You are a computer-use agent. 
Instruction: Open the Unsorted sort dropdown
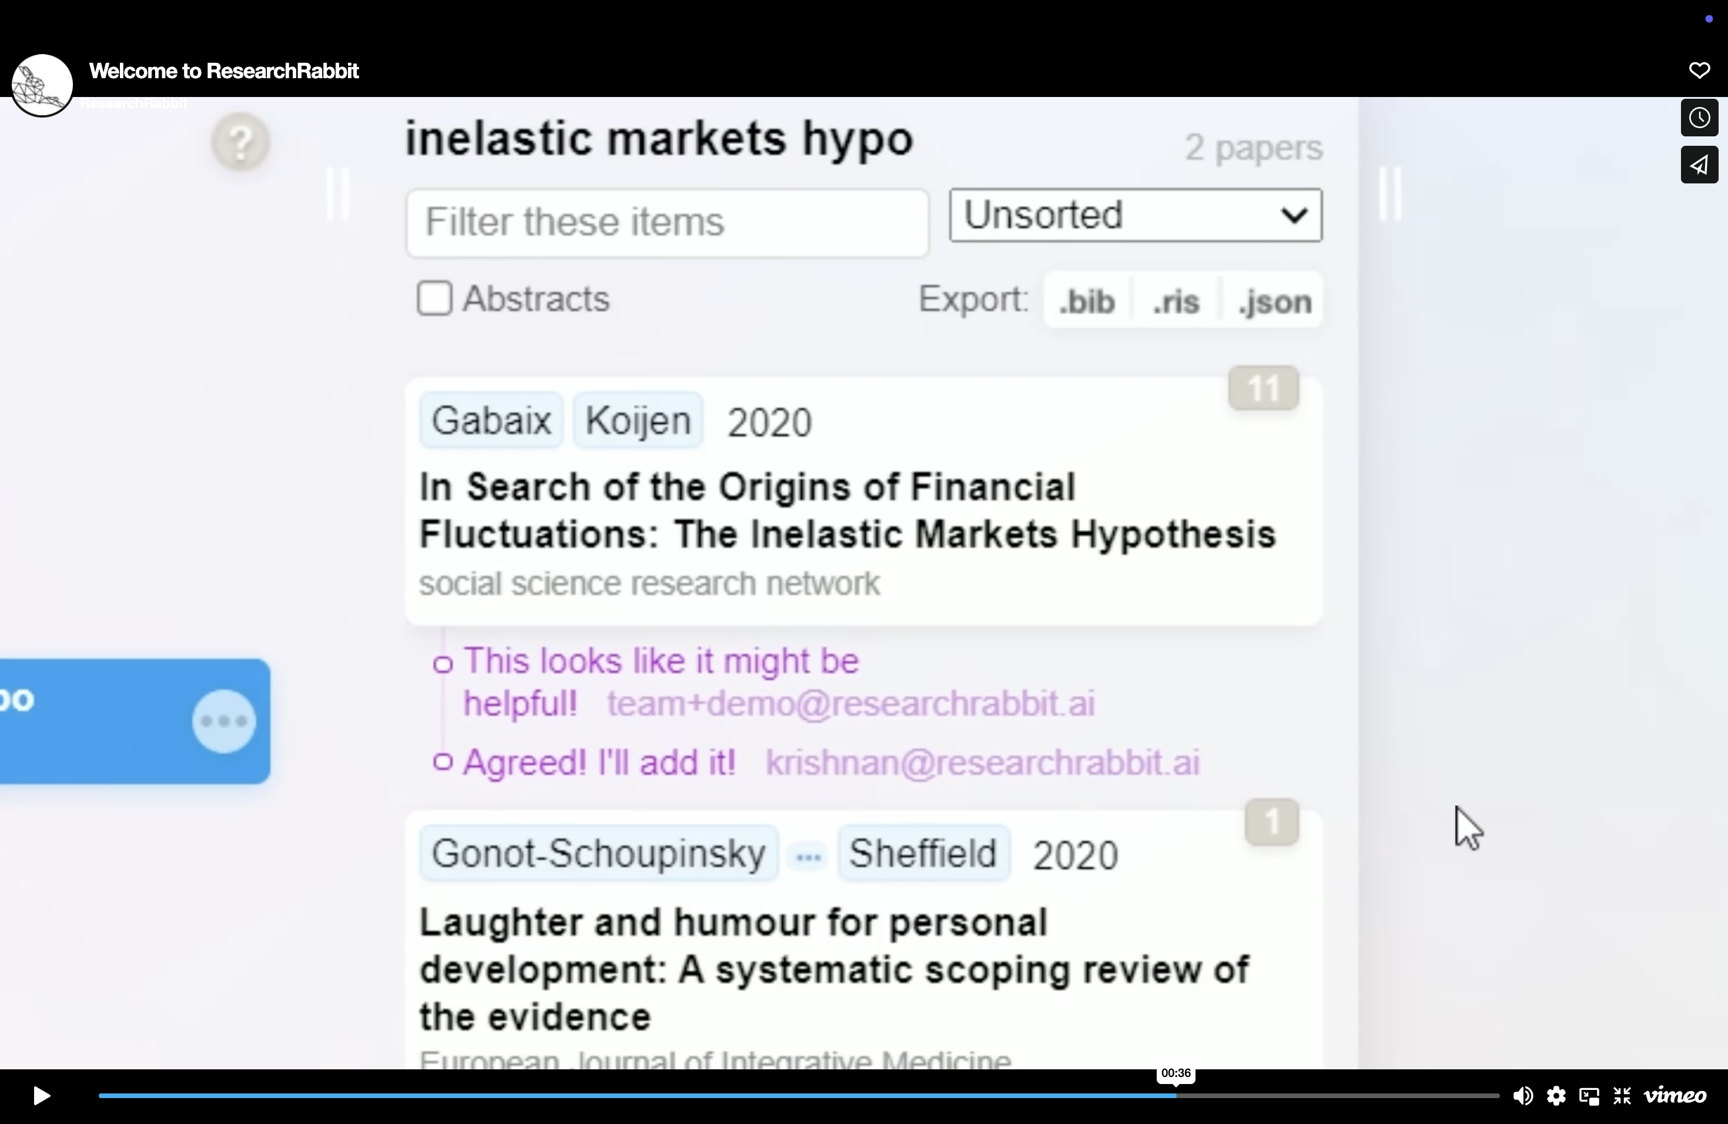1136,216
